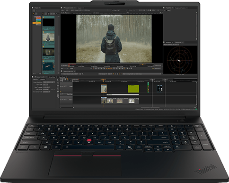Select the first clip on the lower video track
Image resolution: width=229 pixels, height=183 pixels.
(104, 100)
